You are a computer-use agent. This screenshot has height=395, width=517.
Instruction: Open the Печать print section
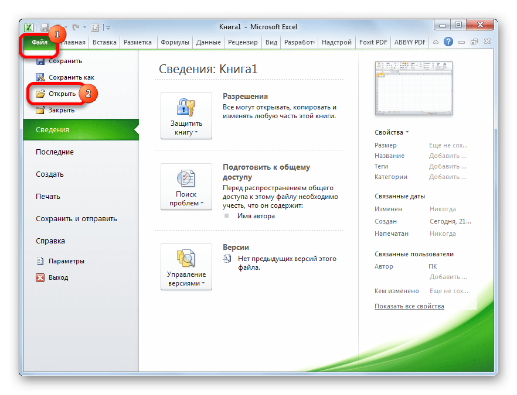(48, 197)
